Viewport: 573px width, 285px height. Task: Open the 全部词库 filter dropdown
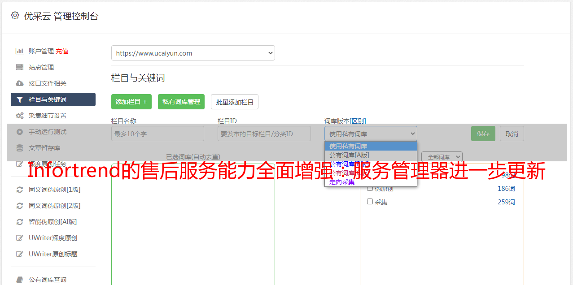(442, 157)
